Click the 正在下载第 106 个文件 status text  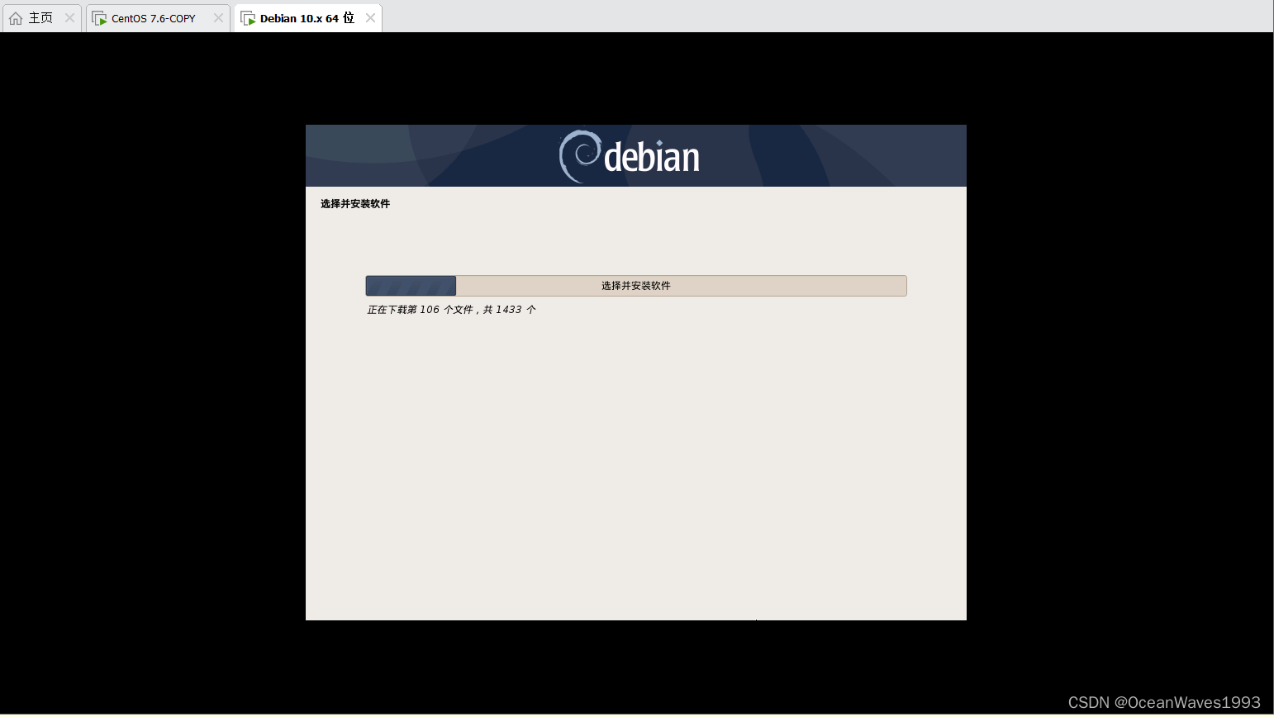point(452,310)
